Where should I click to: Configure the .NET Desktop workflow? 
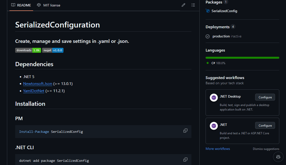point(265,97)
